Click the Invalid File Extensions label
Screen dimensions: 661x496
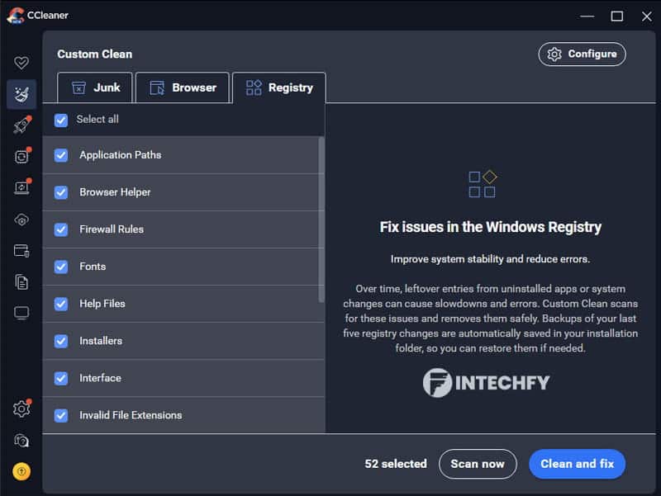(131, 415)
